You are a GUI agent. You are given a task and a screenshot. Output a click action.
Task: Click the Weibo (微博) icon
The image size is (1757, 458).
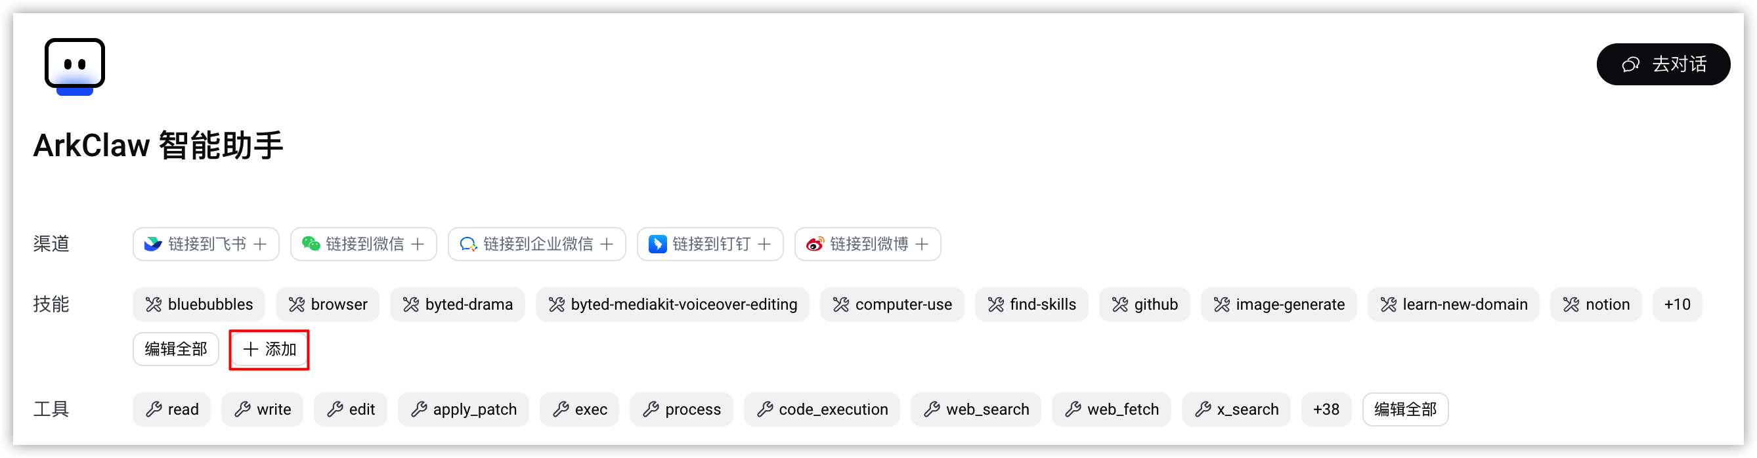click(815, 244)
